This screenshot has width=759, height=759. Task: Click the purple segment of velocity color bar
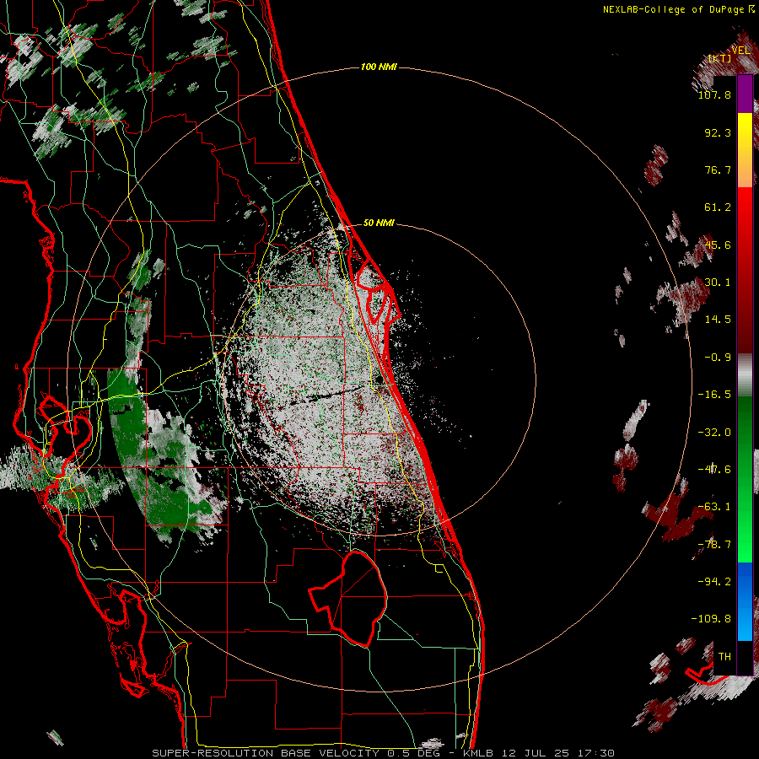[x=745, y=94]
